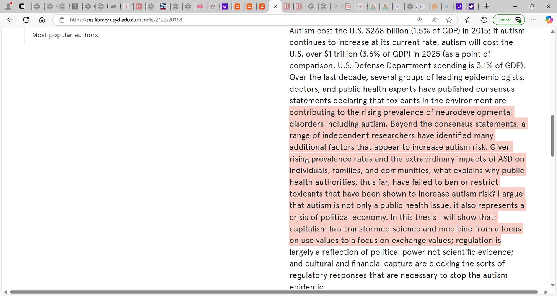This screenshot has width=557, height=296.
Task: Add this page to favorites with star
Action: coord(449,20)
